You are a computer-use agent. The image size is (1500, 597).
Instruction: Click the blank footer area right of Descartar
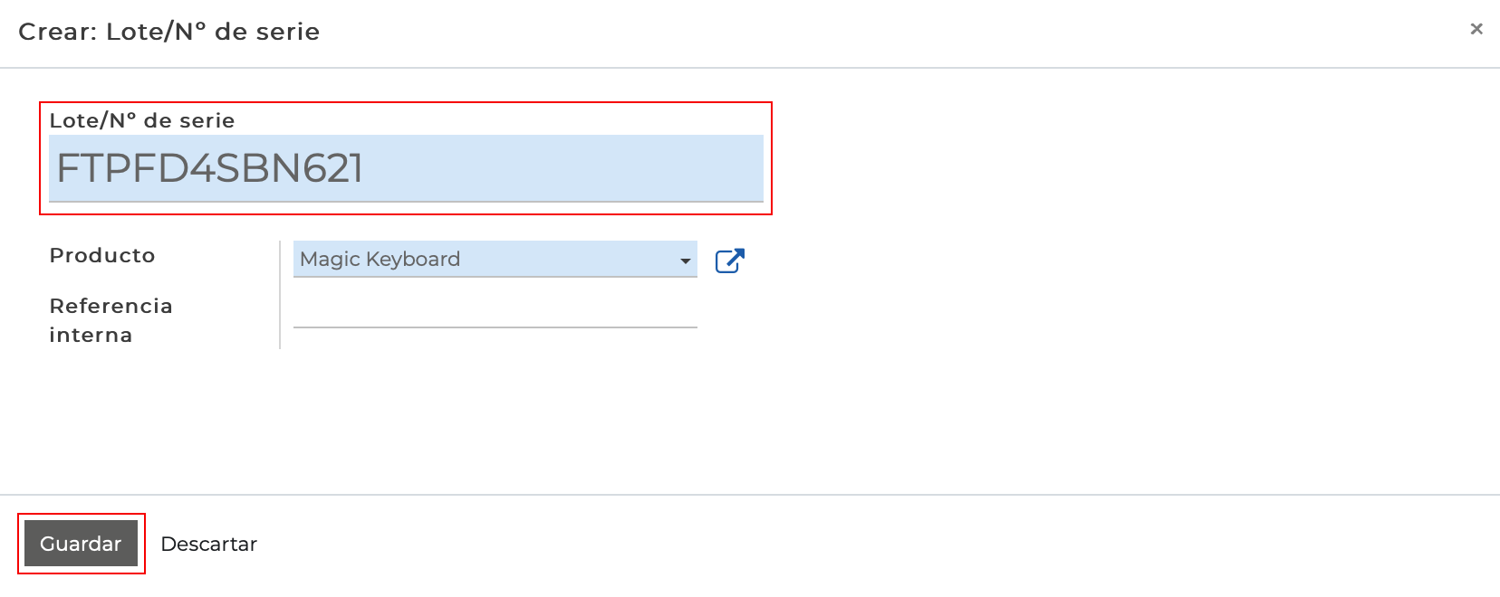click(815, 544)
